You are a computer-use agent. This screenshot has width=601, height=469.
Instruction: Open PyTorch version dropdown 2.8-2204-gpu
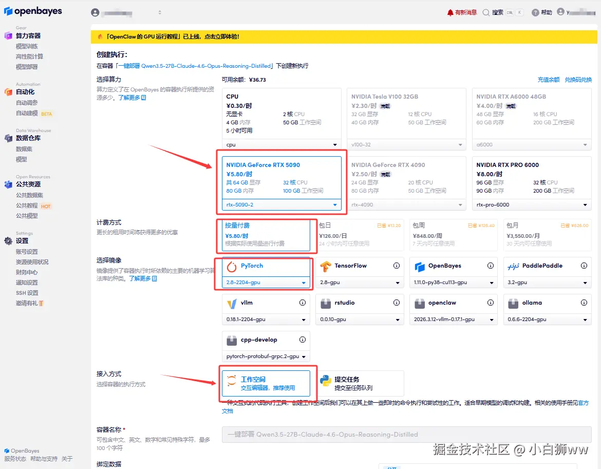(266, 283)
